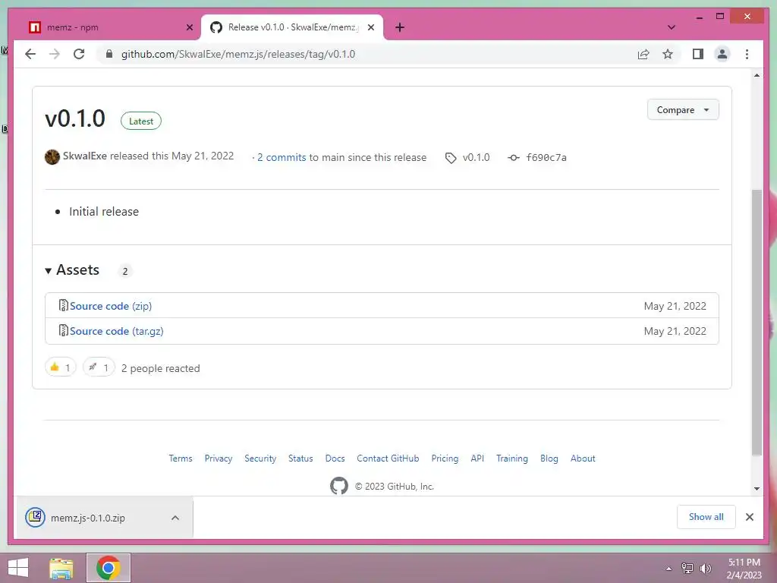Go back to the previous page
The width and height of the screenshot is (777, 583).
(30, 54)
